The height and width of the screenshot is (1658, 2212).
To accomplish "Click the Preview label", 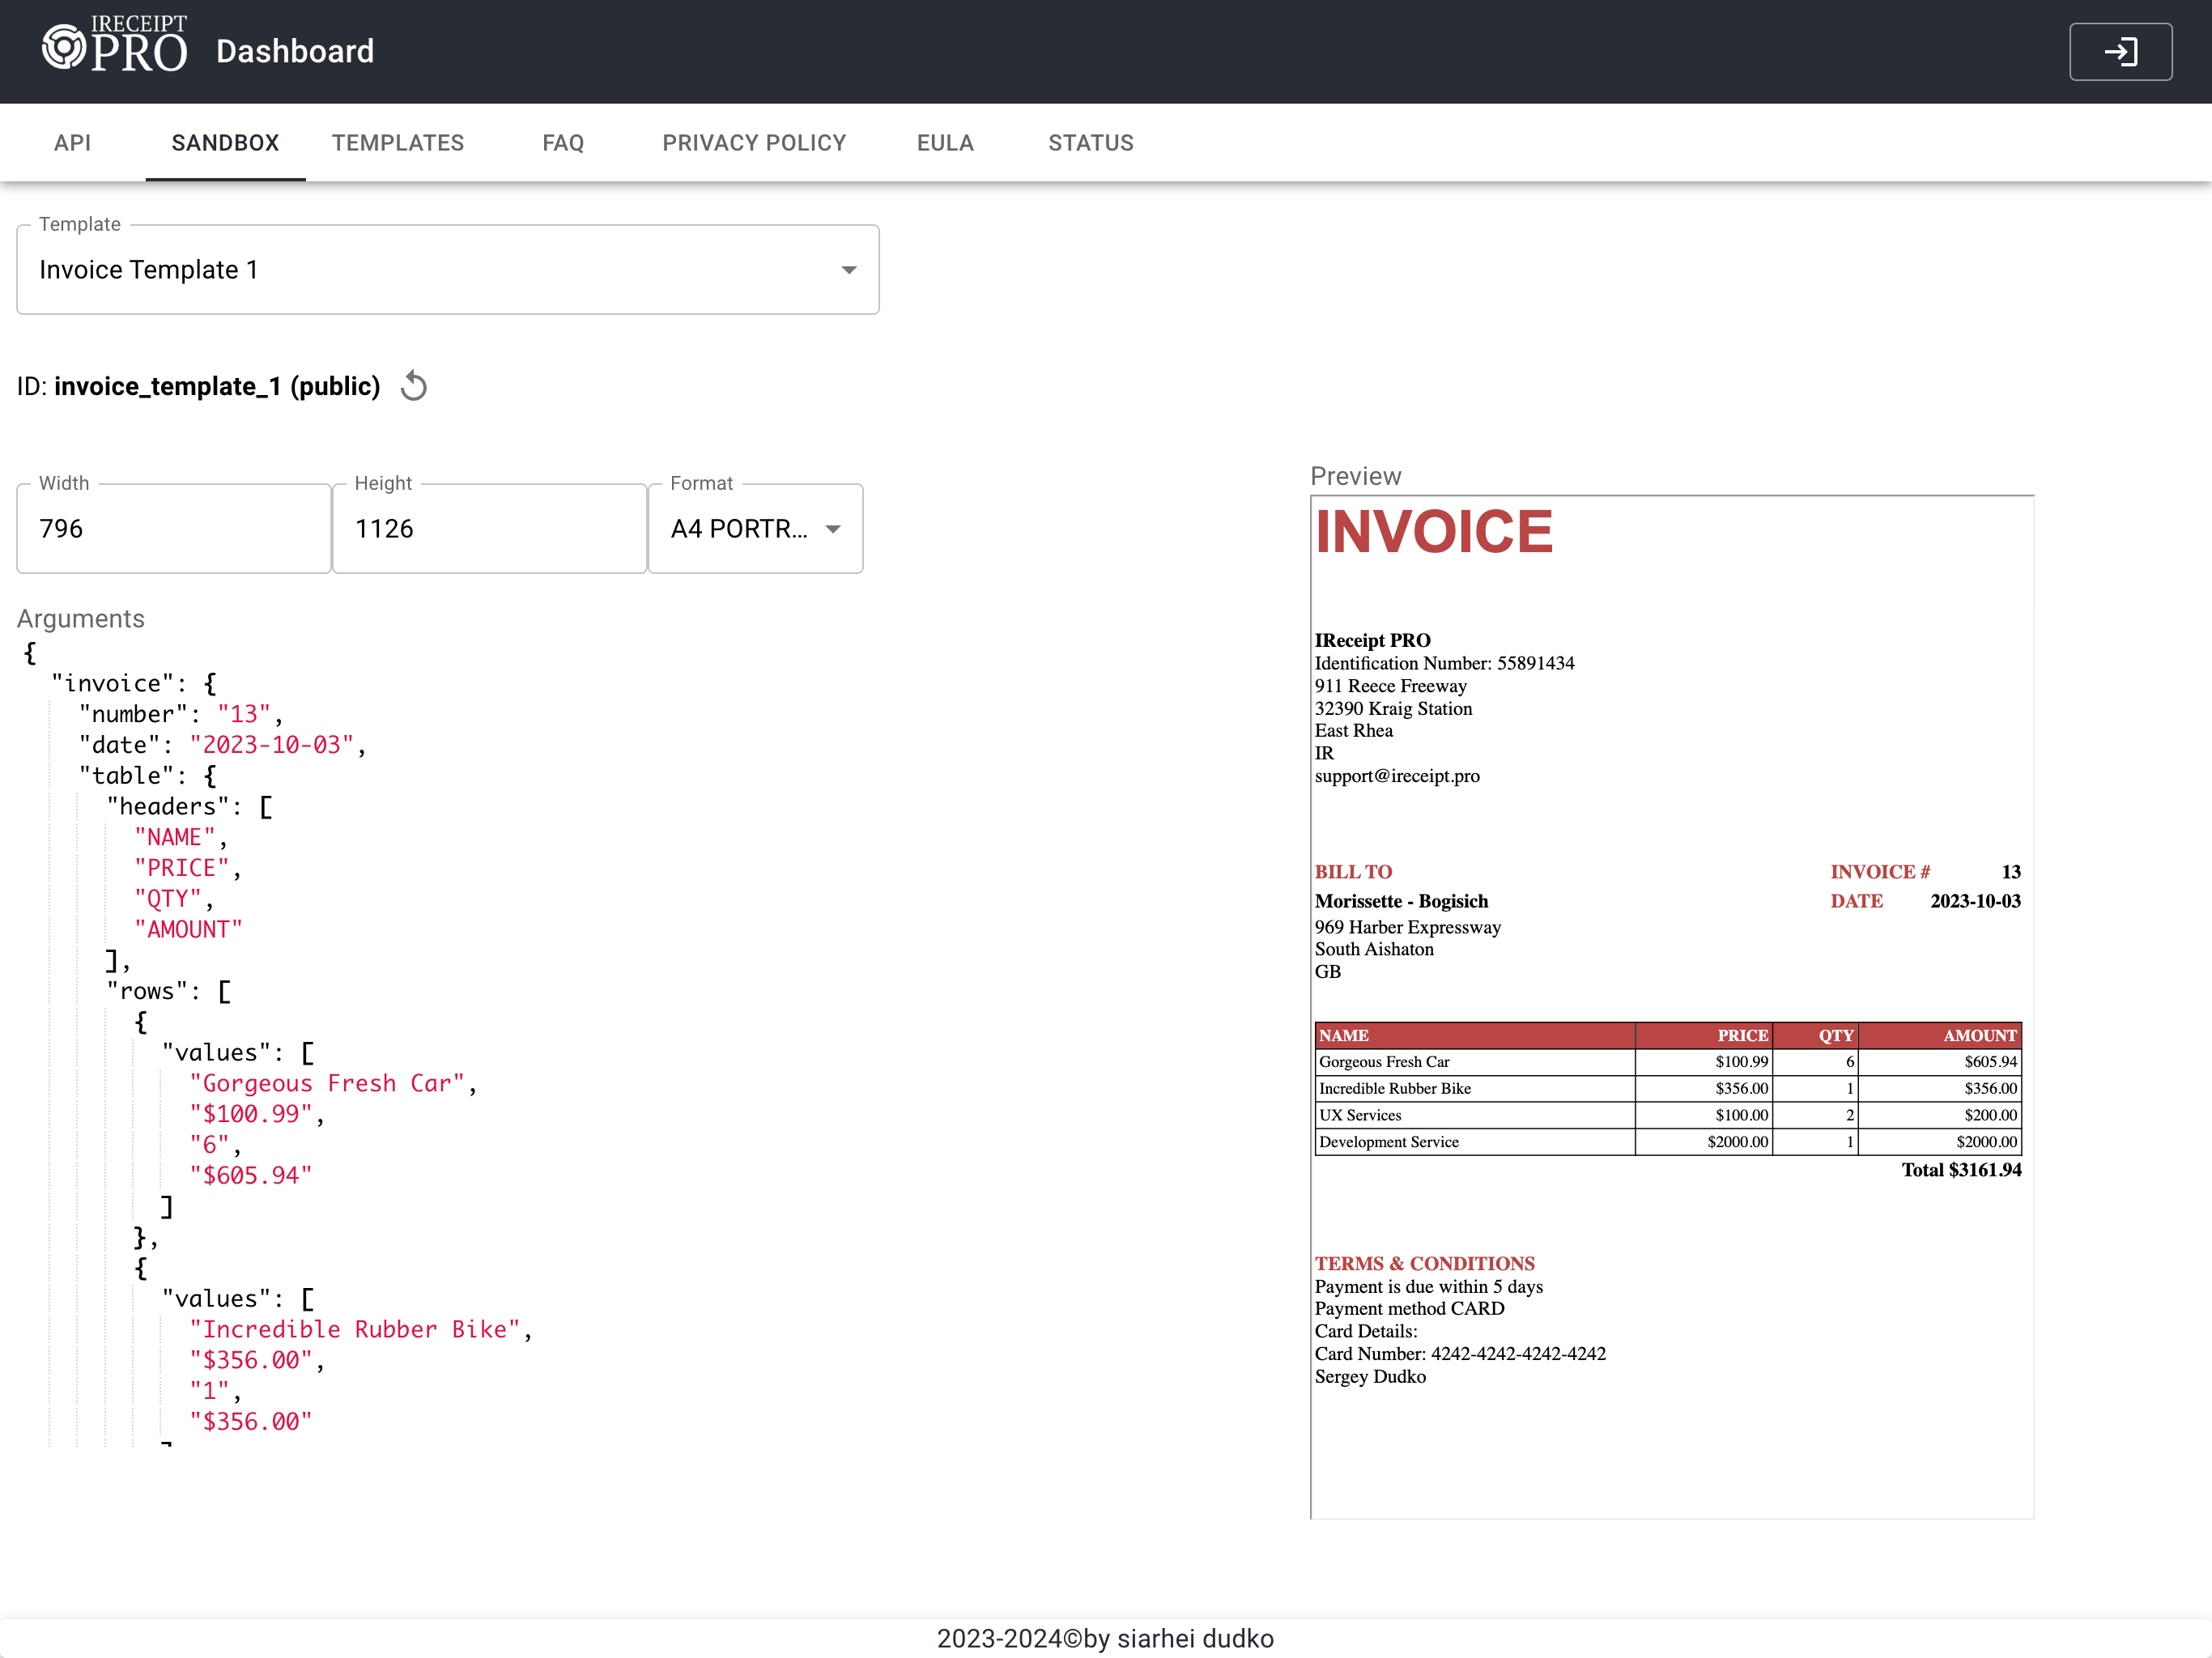I will (x=1356, y=476).
